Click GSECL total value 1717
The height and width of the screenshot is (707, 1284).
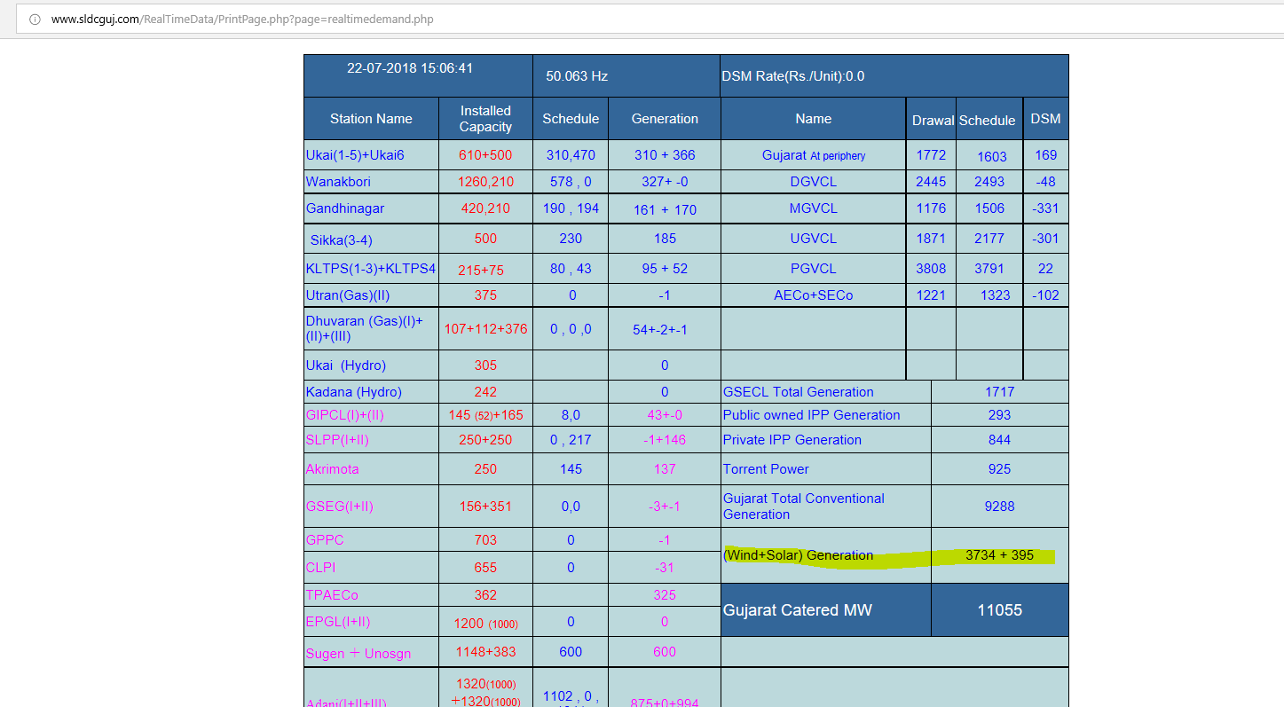pyautogui.click(x=999, y=392)
